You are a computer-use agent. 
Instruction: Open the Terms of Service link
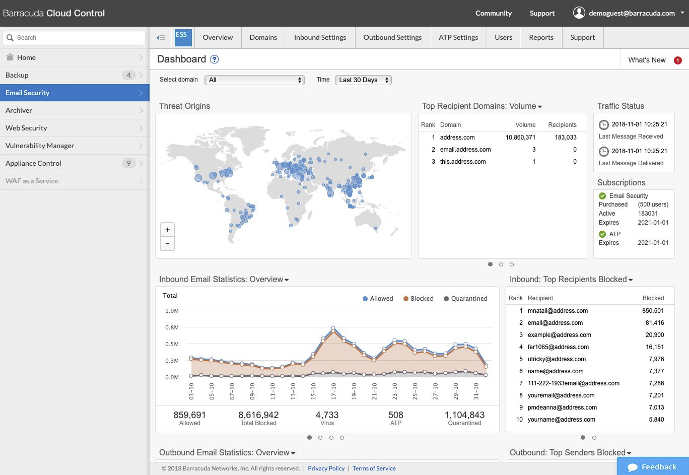[x=374, y=468]
